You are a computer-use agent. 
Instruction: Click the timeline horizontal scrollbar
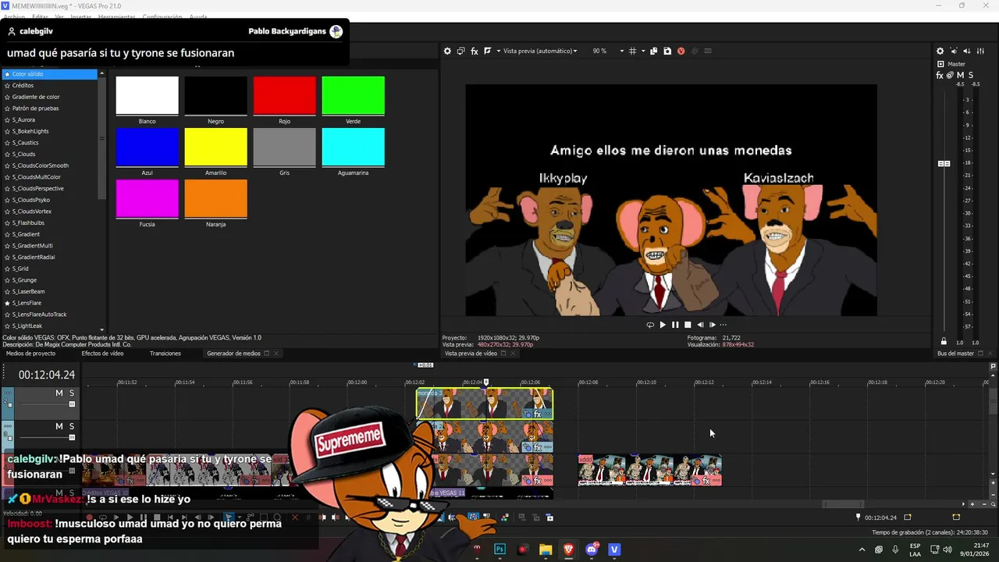[843, 504]
